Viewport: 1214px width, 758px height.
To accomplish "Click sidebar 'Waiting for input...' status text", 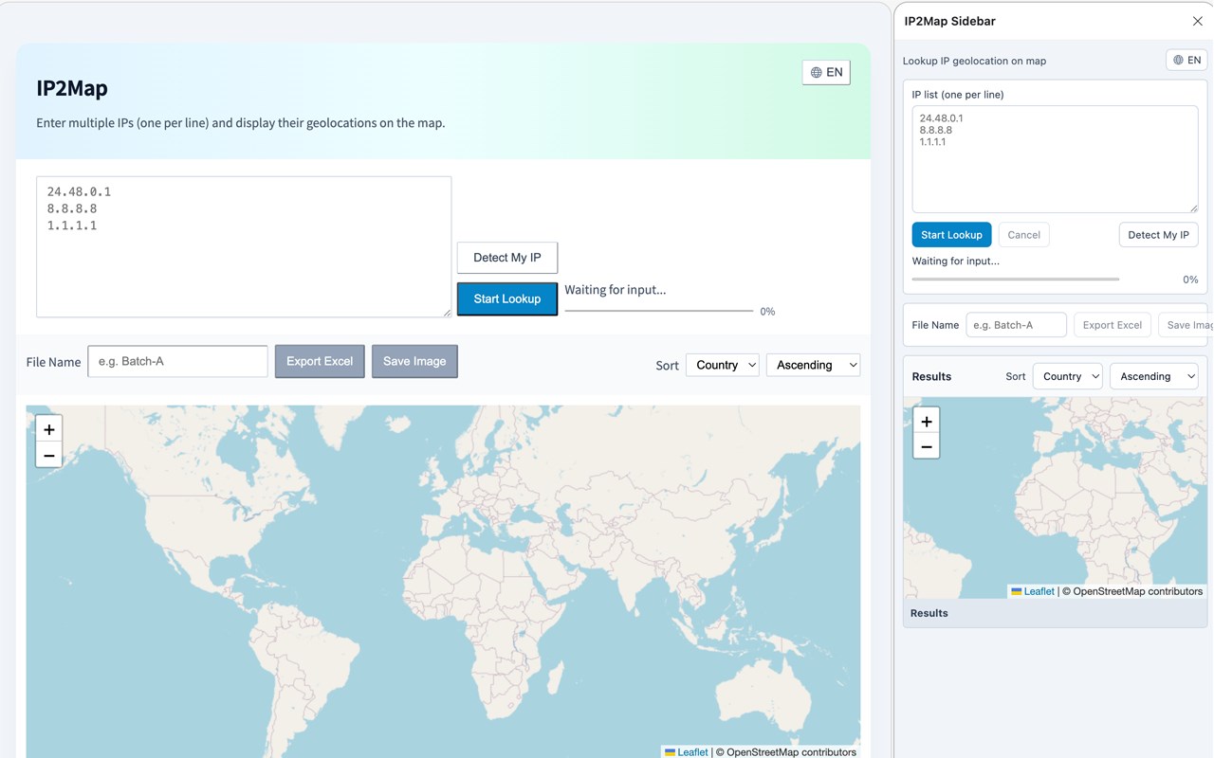I will coord(956,261).
